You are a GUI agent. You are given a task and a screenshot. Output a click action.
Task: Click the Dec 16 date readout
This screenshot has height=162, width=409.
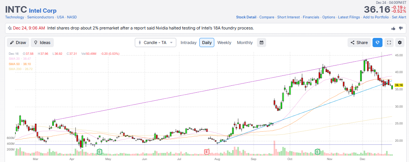coord(13,54)
